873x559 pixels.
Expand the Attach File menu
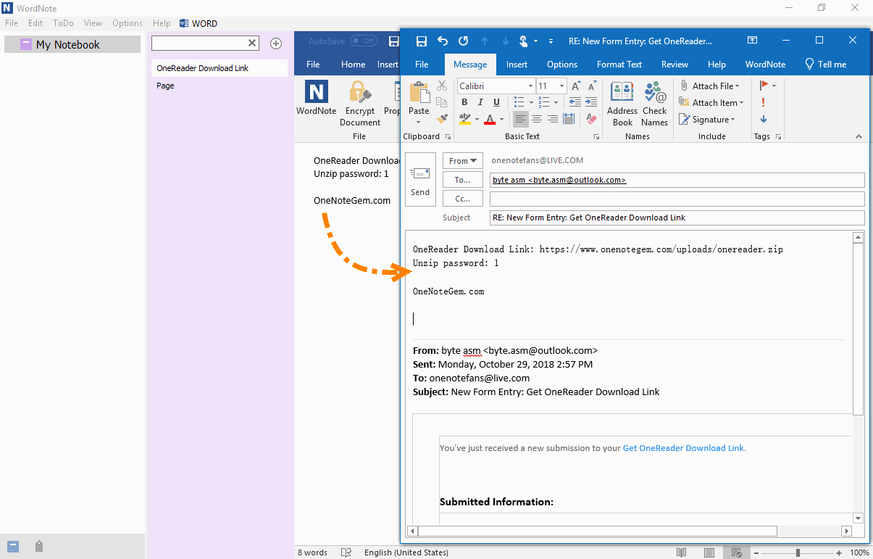pyautogui.click(x=709, y=86)
